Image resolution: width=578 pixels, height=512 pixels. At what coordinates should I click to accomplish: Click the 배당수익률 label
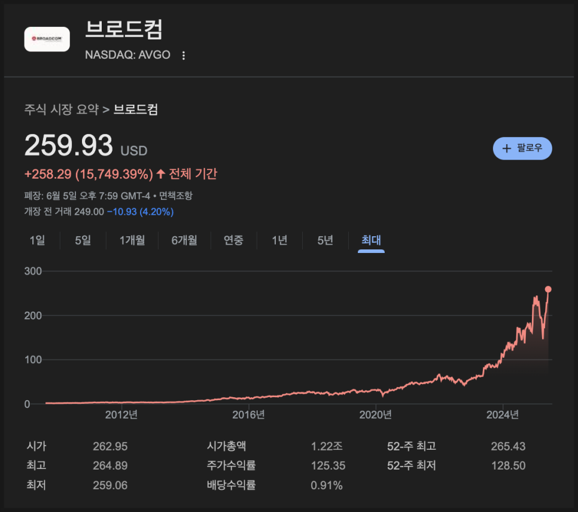coord(231,485)
